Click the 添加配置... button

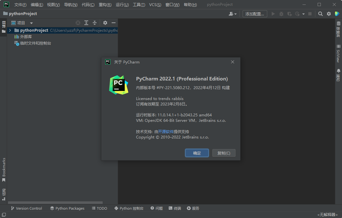tap(255, 14)
